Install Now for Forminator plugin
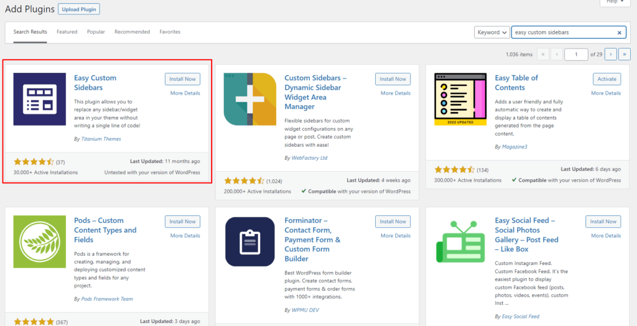 pyautogui.click(x=393, y=221)
